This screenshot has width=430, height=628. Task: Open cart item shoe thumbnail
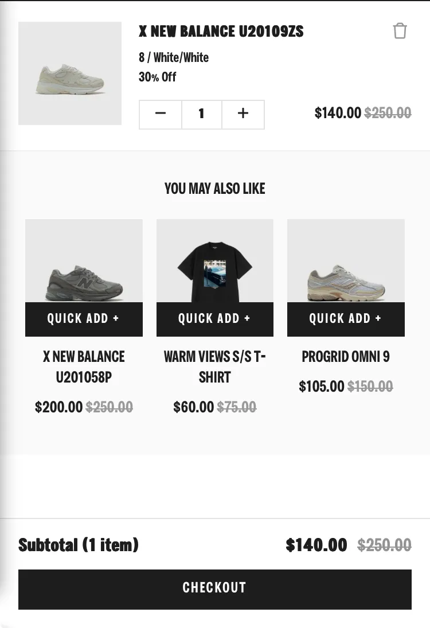[70, 73]
